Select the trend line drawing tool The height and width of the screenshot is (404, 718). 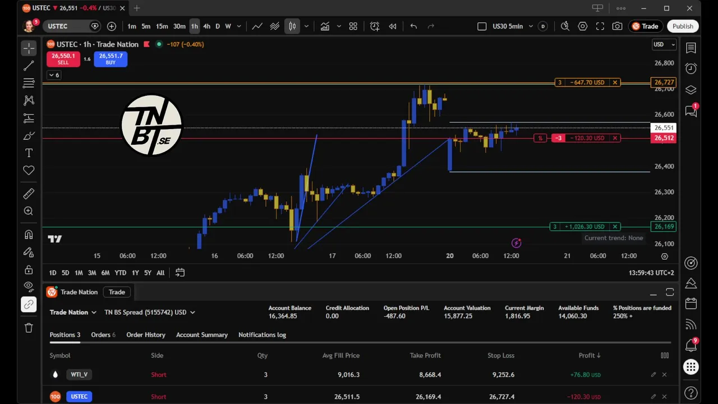[29, 66]
